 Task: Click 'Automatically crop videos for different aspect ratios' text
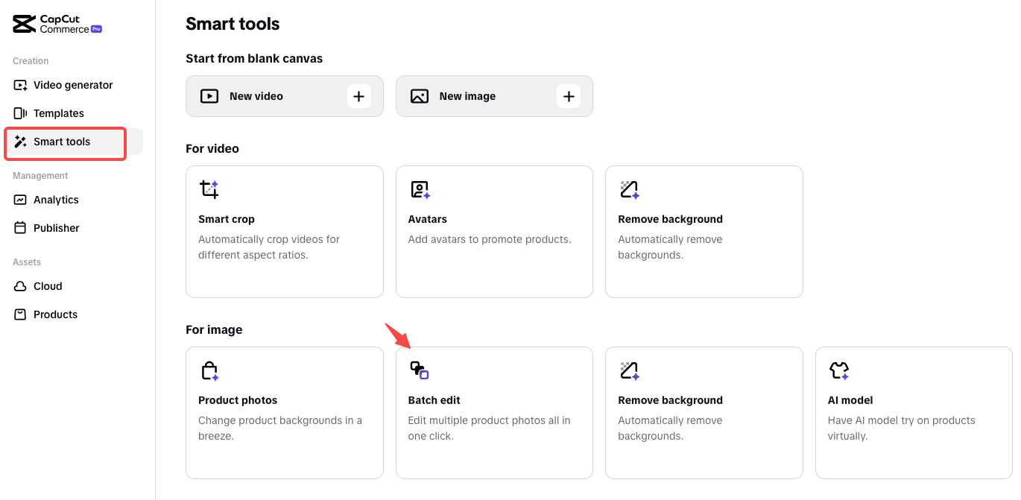tap(269, 247)
